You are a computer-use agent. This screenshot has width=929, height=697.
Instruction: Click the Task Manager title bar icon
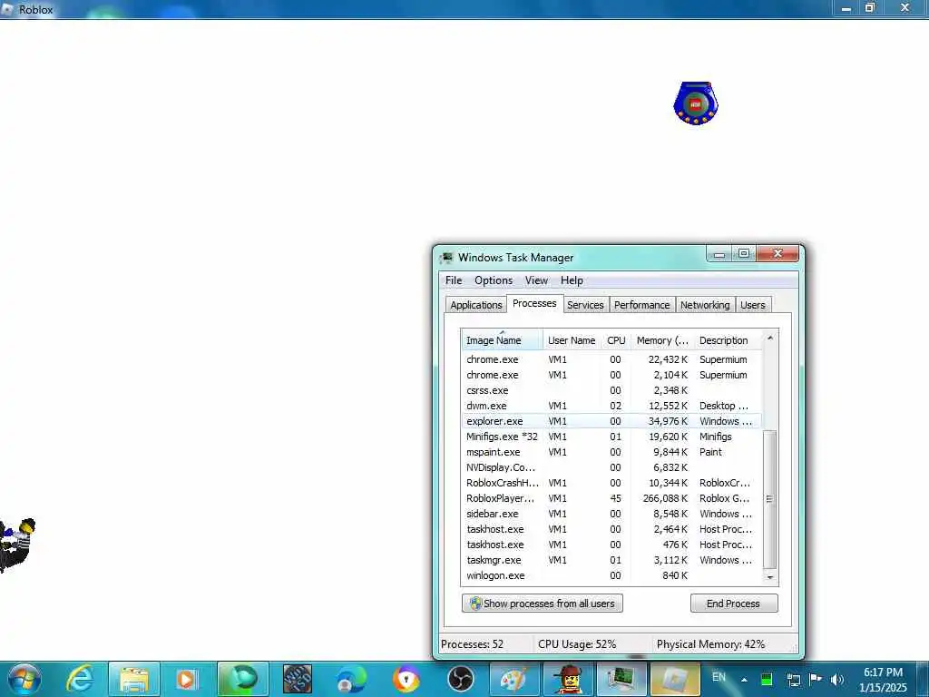click(446, 258)
